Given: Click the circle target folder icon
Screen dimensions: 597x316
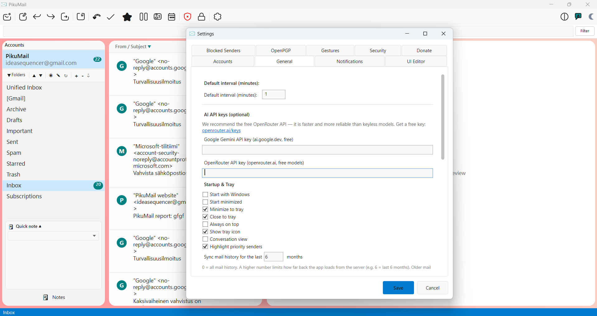Looking at the screenshot, I should (x=51, y=76).
